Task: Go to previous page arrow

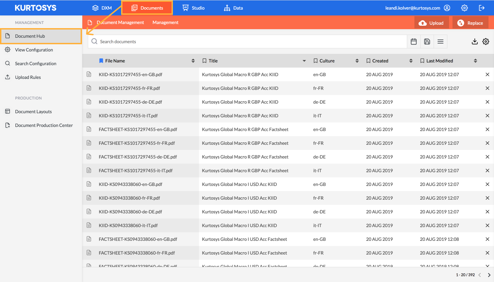Action: pyautogui.click(x=480, y=275)
